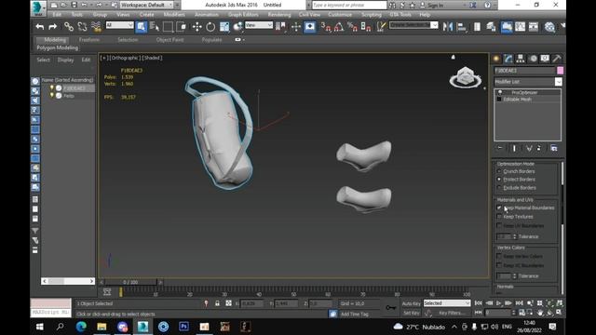Enable Keep Vertex Colors checkbox
This screenshot has height=335, width=596.
499,257
